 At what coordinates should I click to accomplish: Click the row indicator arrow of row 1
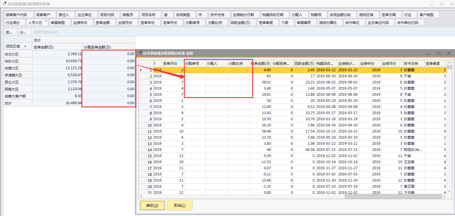(x=141, y=70)
